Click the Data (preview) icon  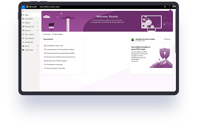[x=23, y=42]
